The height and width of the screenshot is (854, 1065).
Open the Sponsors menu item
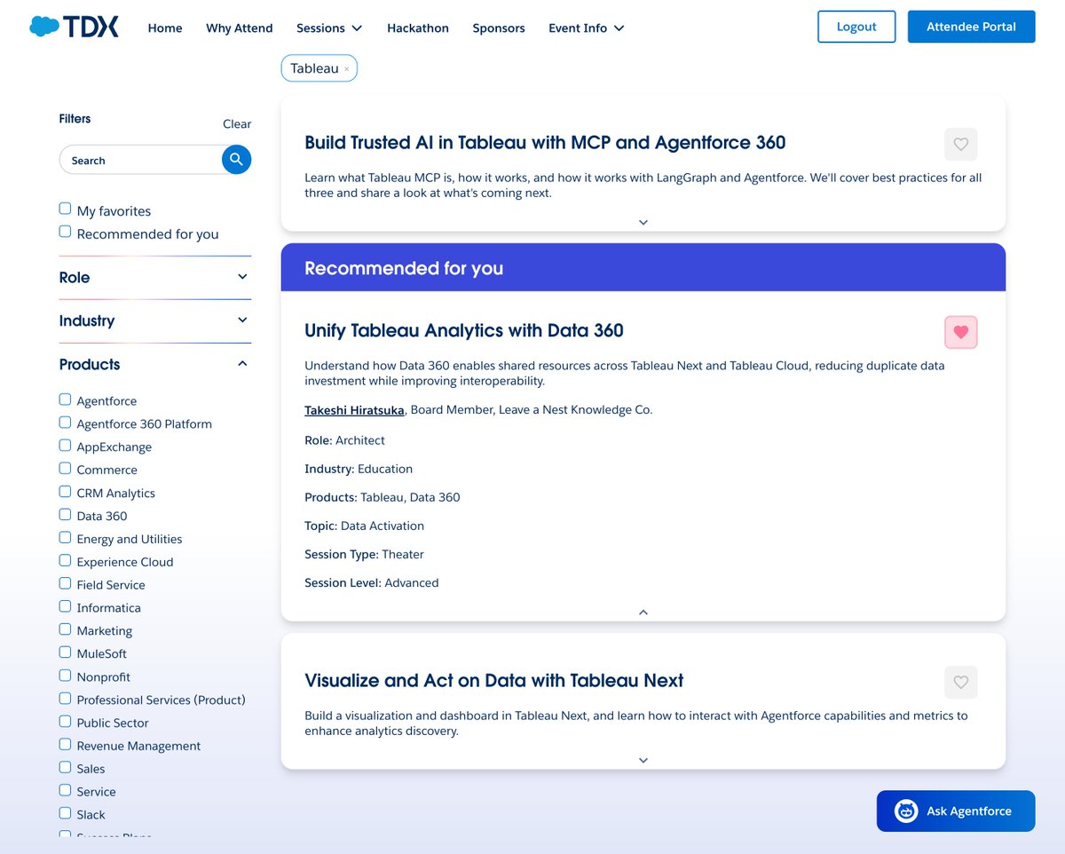(499, 28)
